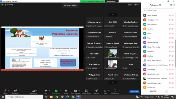Toggle mute icon for Hadi Pramudya

point(170,24)
